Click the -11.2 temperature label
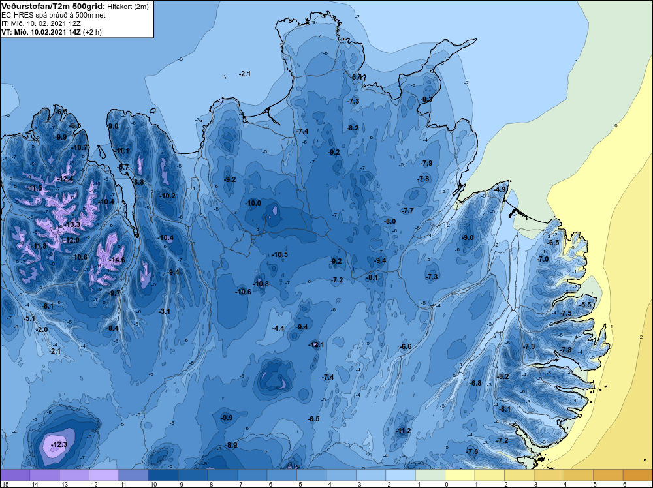Viewport: 653px width, 488px height. tap(403, 431)
